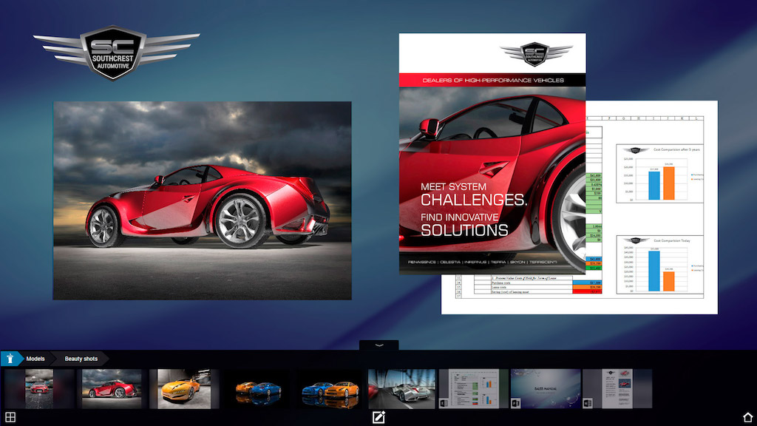This screenshot has width=757, height=426.
Task: Click the root icon in the breadcrumb bar
Action: (11, 359)
